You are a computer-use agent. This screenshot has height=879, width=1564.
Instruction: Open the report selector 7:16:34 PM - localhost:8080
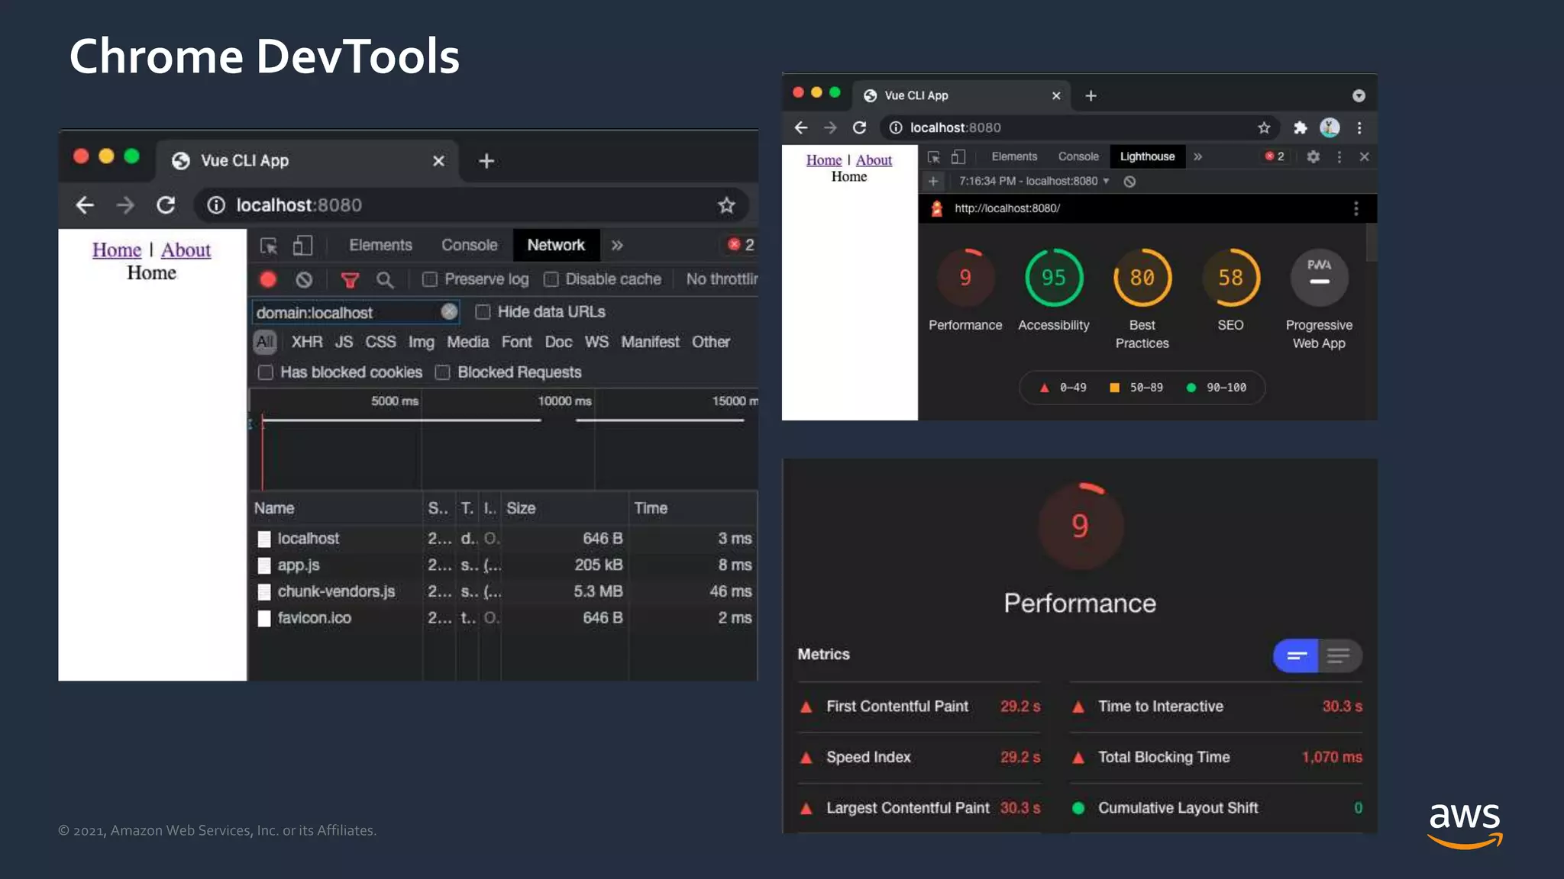(1034, 181)
